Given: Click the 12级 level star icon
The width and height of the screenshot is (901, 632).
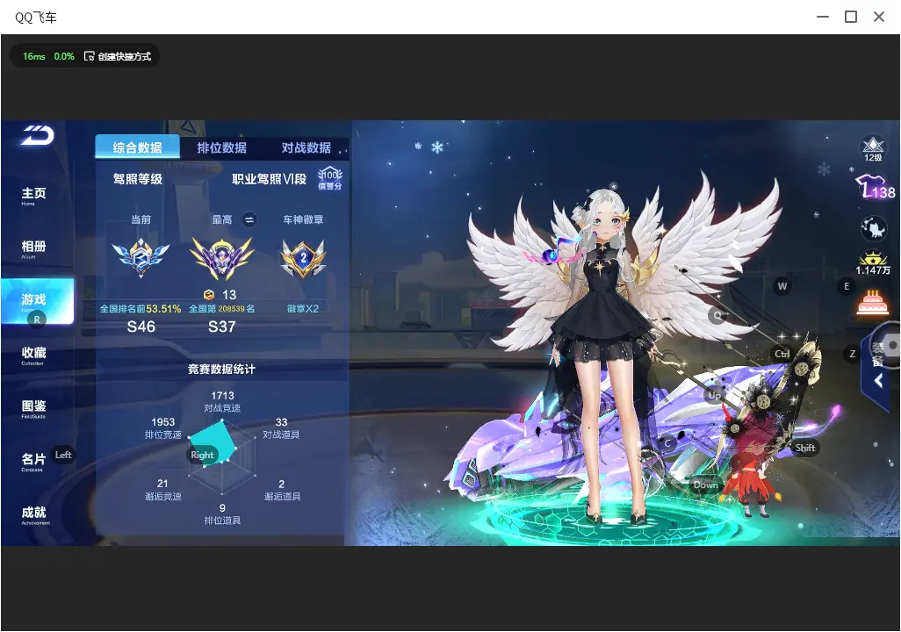Looking at the screenshot, I should pyautogui.click(x=873, y=149).
